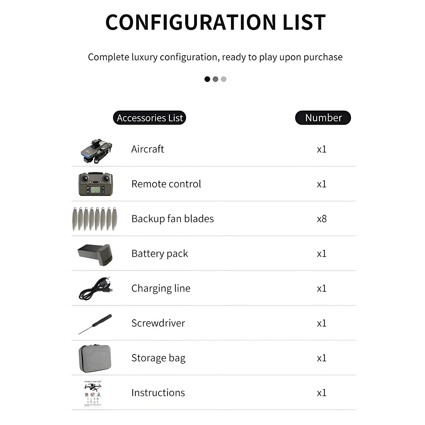The width and height of the screenshot is (425, 425).
Task: Click the remote control image
Action: point(95,184)
